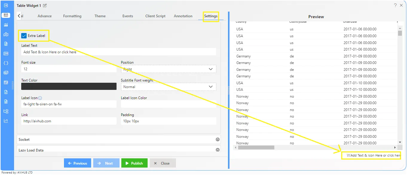Click the Close button
This screenshot has height=175, width=407.
163,163
